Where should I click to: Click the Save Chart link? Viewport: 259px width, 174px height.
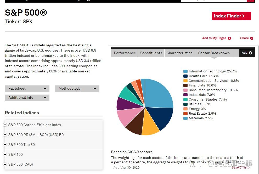pyautogui.click(x=241, y=167)
